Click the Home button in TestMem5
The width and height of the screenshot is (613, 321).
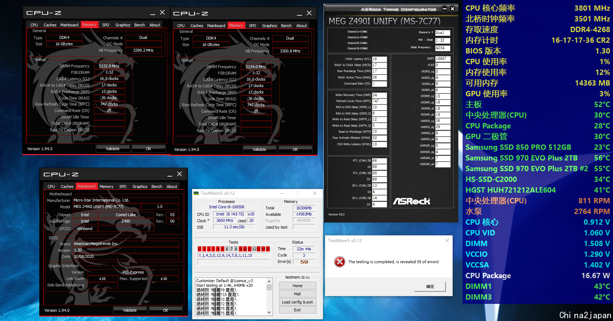(297, 286)
